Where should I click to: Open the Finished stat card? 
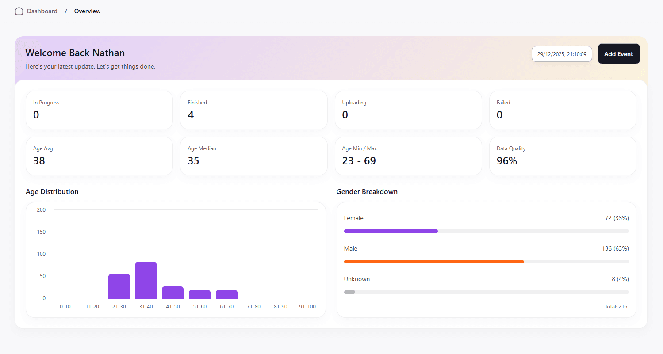253,110
